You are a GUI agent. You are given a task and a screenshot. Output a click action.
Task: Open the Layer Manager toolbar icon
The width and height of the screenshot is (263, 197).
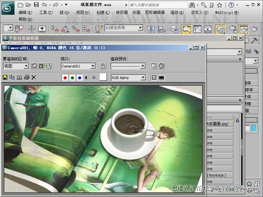pyautogui.click(x=175, y=29)
